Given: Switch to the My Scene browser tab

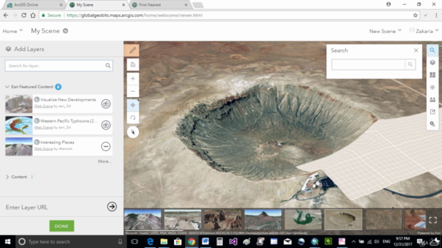Looking at the screenshot, I should click(97, 5).
